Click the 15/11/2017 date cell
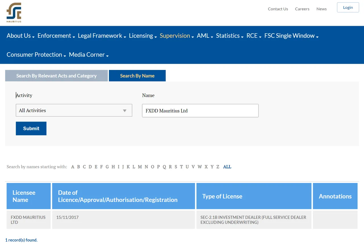 click(124, 220)
